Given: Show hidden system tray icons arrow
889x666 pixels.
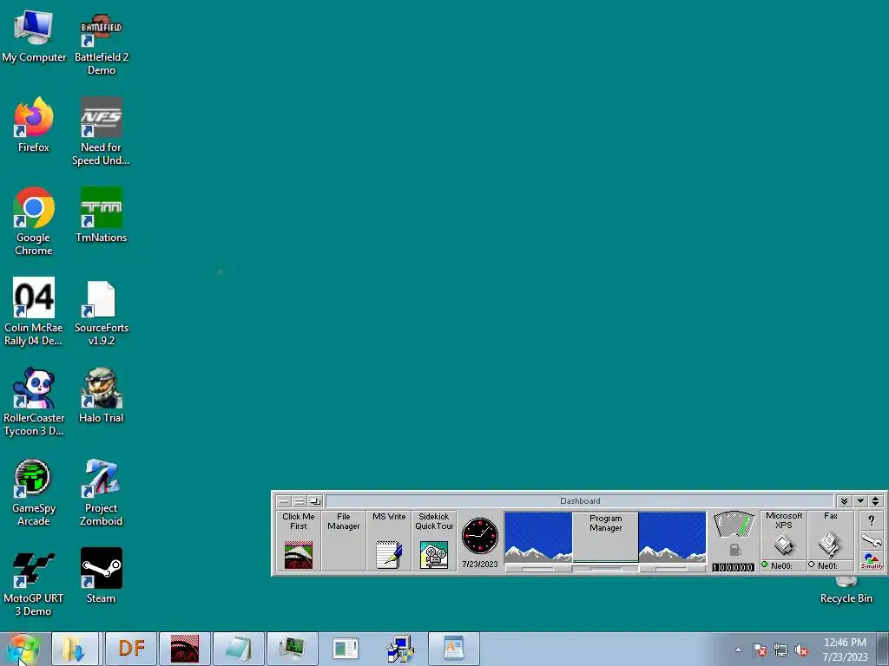Looking at the screenshot, I should [x=738, y=650].
